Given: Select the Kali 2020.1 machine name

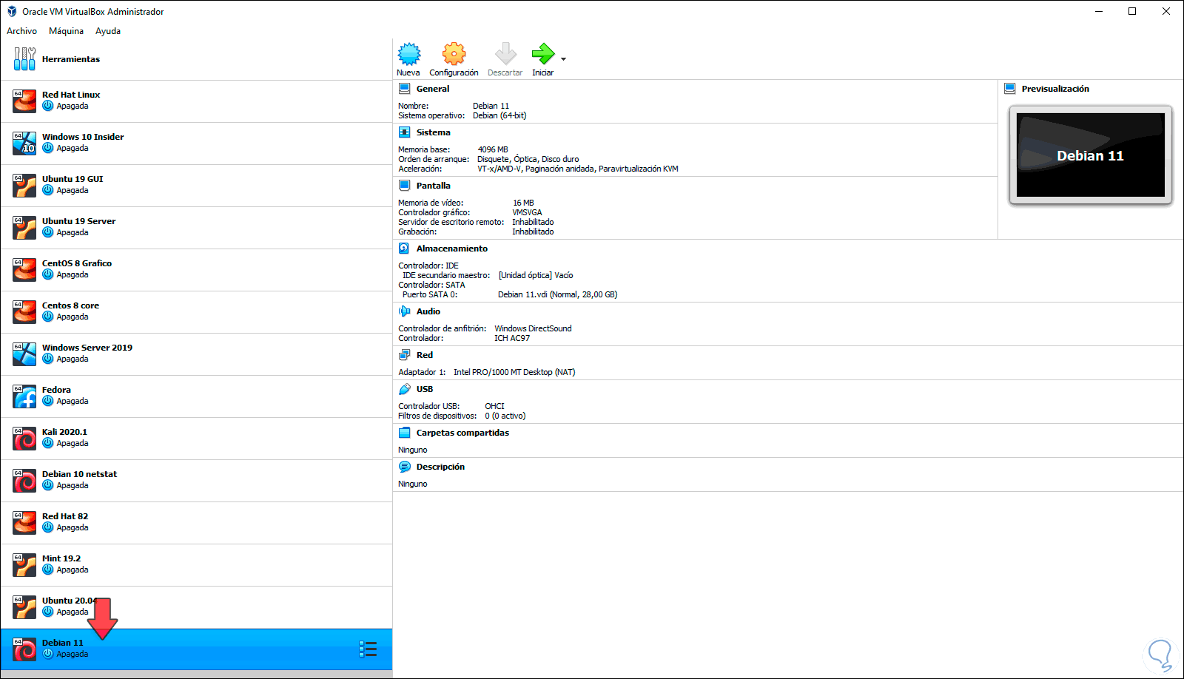Looking at the screenshot, I should point(64,432).
